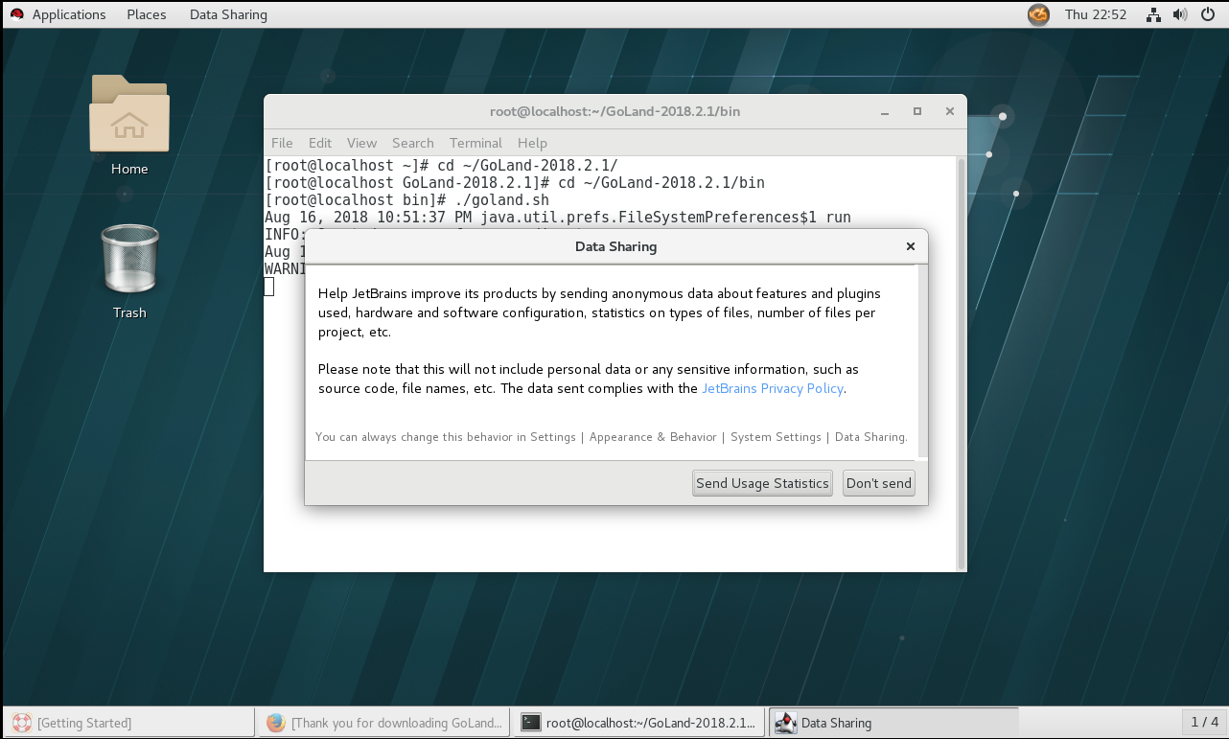Open the terminal File menu
This screenshot has width=1229, height=739.
282,143
